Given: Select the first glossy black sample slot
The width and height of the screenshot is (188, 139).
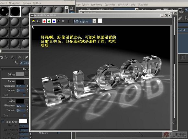Looking at the screenshot, I should (x=5, y=11).
